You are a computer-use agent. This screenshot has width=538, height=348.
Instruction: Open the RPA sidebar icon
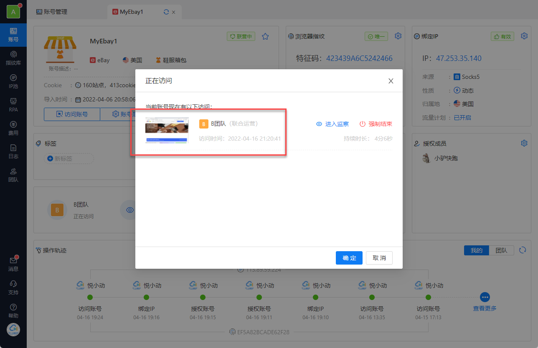(13, 105)
